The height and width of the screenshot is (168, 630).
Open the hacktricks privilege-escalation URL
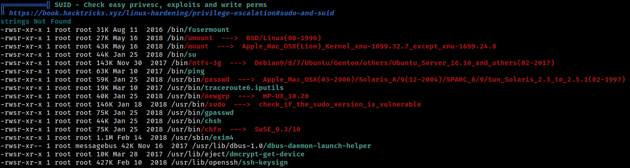pyautogui.click(x=171, y=13)
